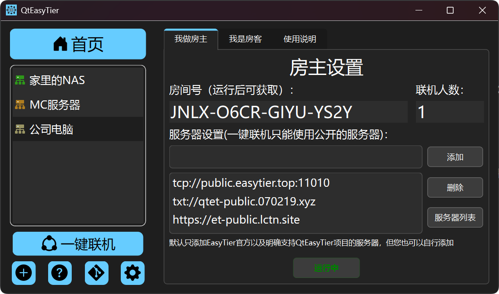The height and width of the screenshot is (294, 499).
Task: Focus the server address input field
Action: pyautogui.click(x=296, y=157)
